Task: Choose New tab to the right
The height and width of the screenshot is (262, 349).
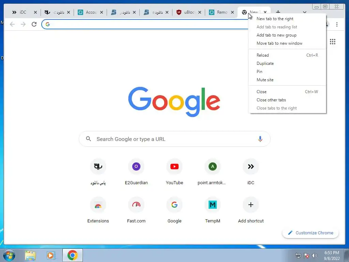Action: (x=287, y=19)
